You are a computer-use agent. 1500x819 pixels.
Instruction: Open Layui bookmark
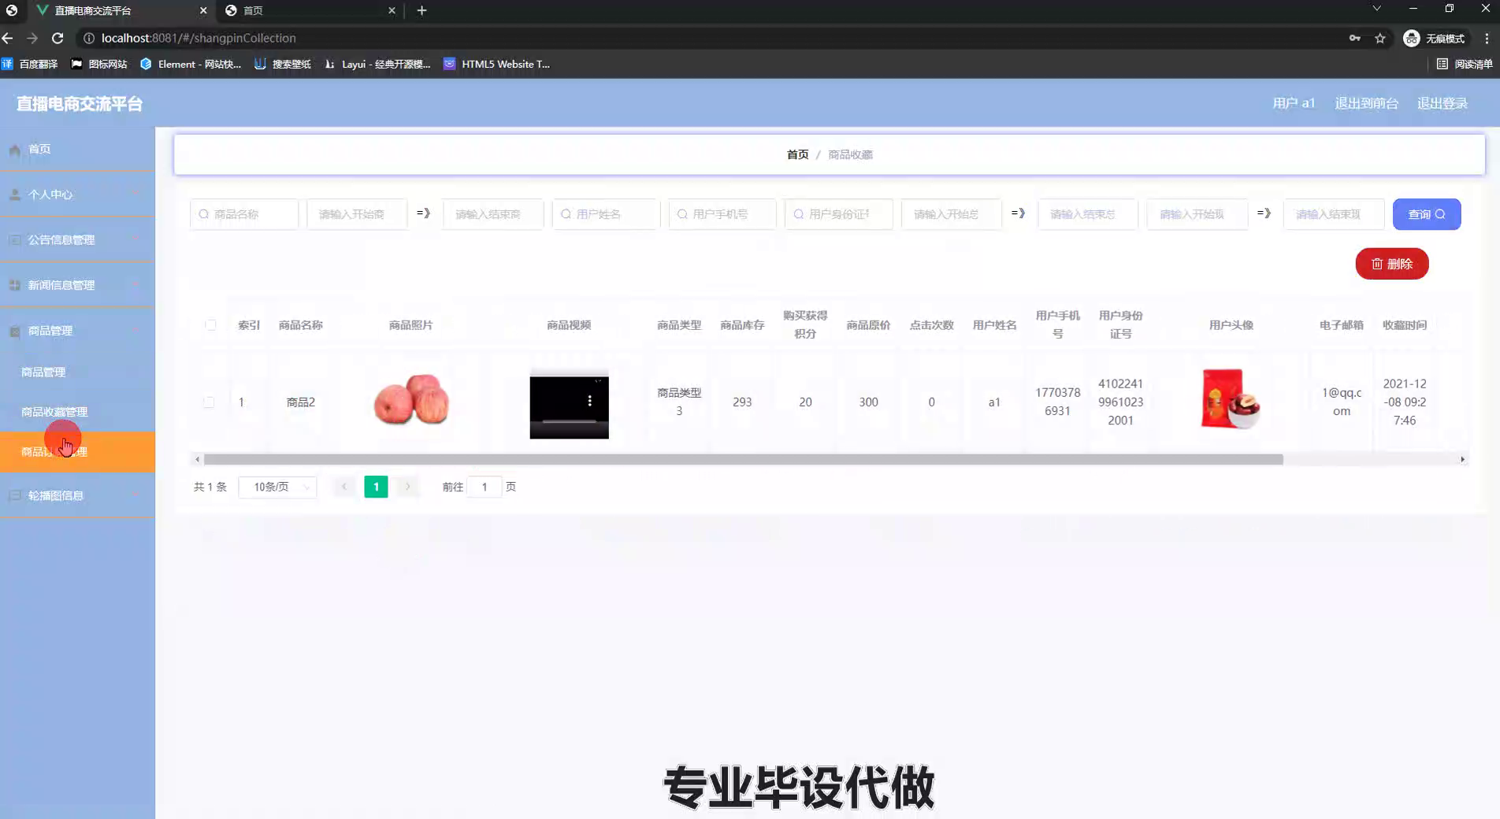click(x=377, y=64)
